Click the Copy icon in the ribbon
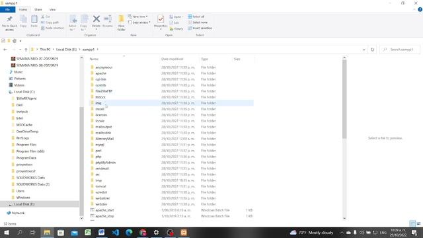The height and width of the screenshot is (238, 423). tap(23, 19)
